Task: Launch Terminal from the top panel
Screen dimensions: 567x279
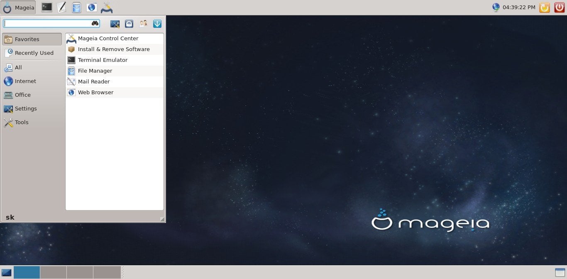Action: pos(47,7)
